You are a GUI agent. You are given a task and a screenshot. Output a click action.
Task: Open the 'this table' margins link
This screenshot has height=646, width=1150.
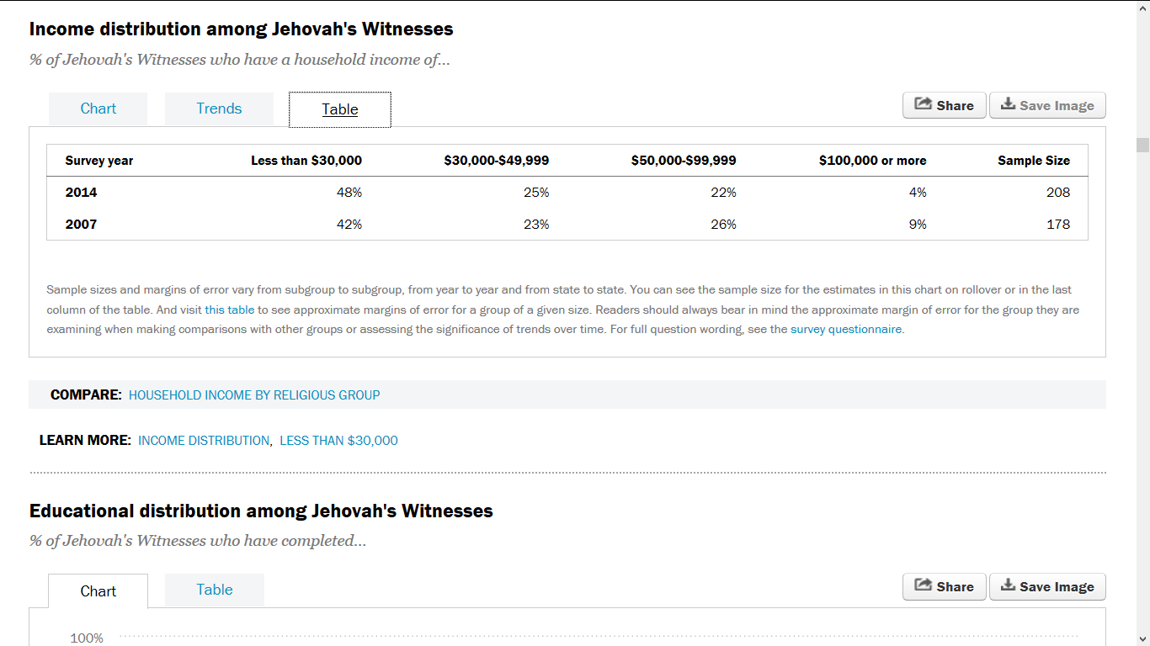click(229, 310)
